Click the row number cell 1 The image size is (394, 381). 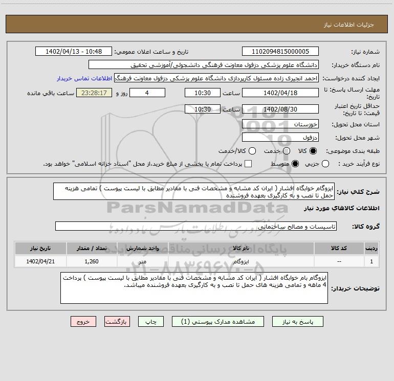(x=371, y=261)
